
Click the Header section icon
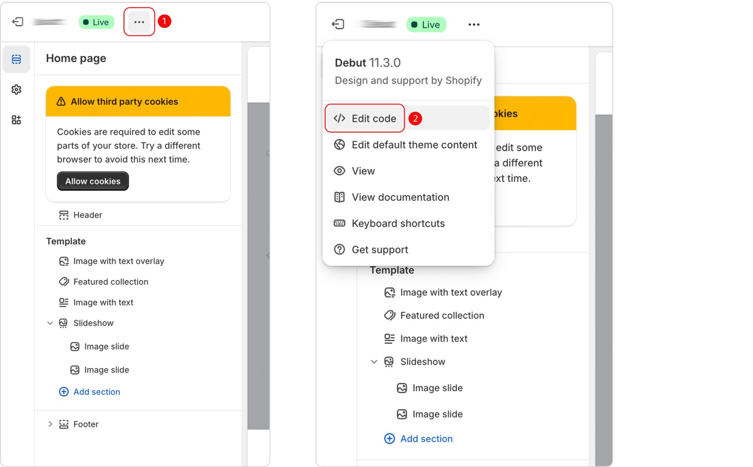point(64,215)
